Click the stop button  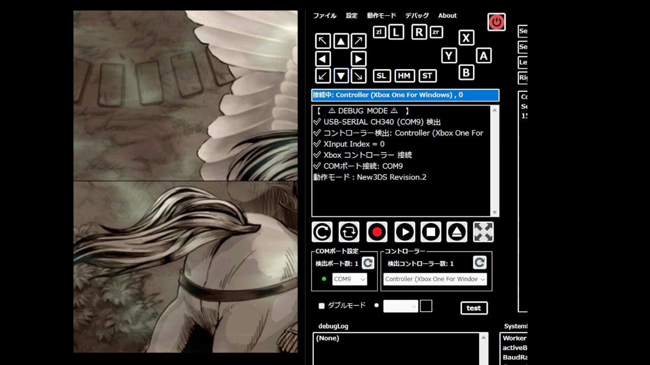(x=431, y=232)
